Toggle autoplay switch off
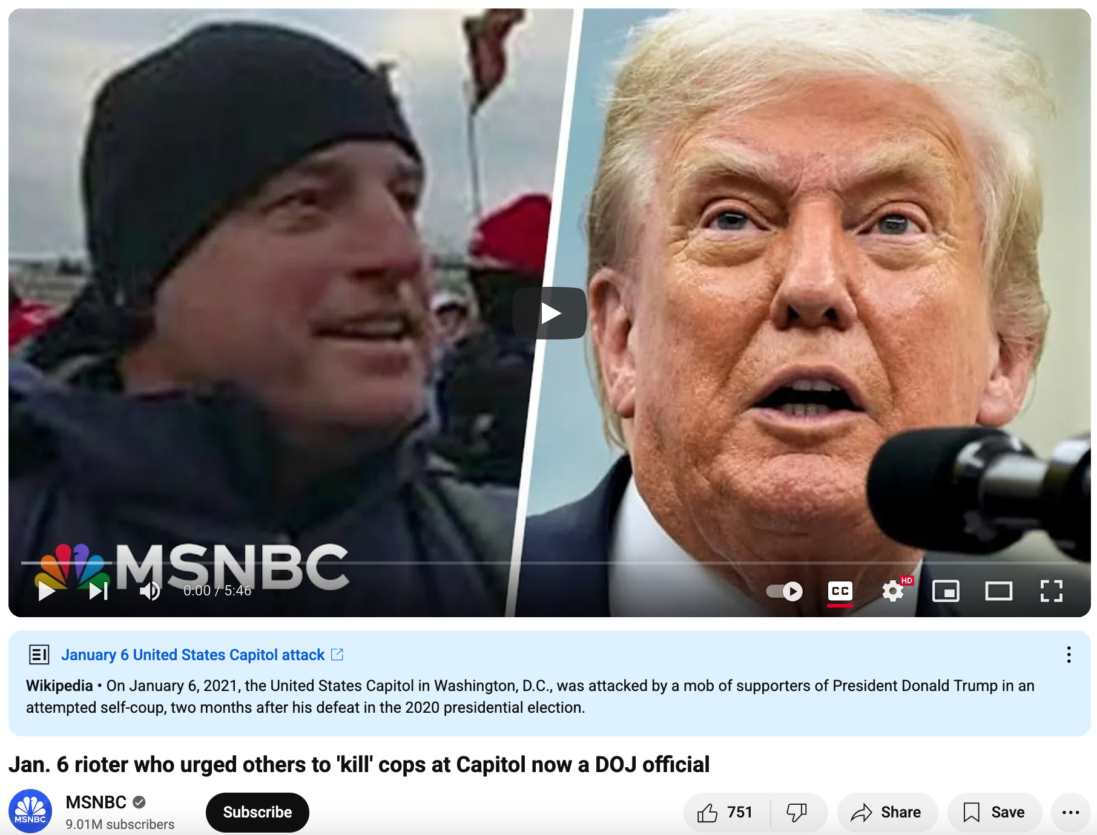The height and width of the screenshot is (835, 1097). tap(785, 591)
